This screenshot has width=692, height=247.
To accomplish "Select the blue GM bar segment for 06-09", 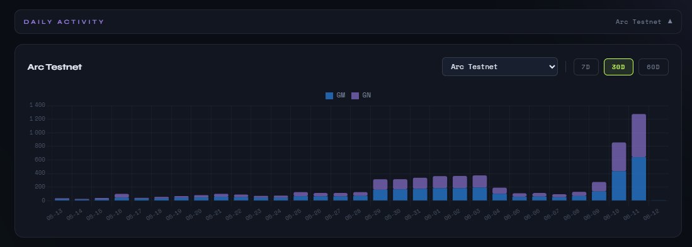I will 599,196.
